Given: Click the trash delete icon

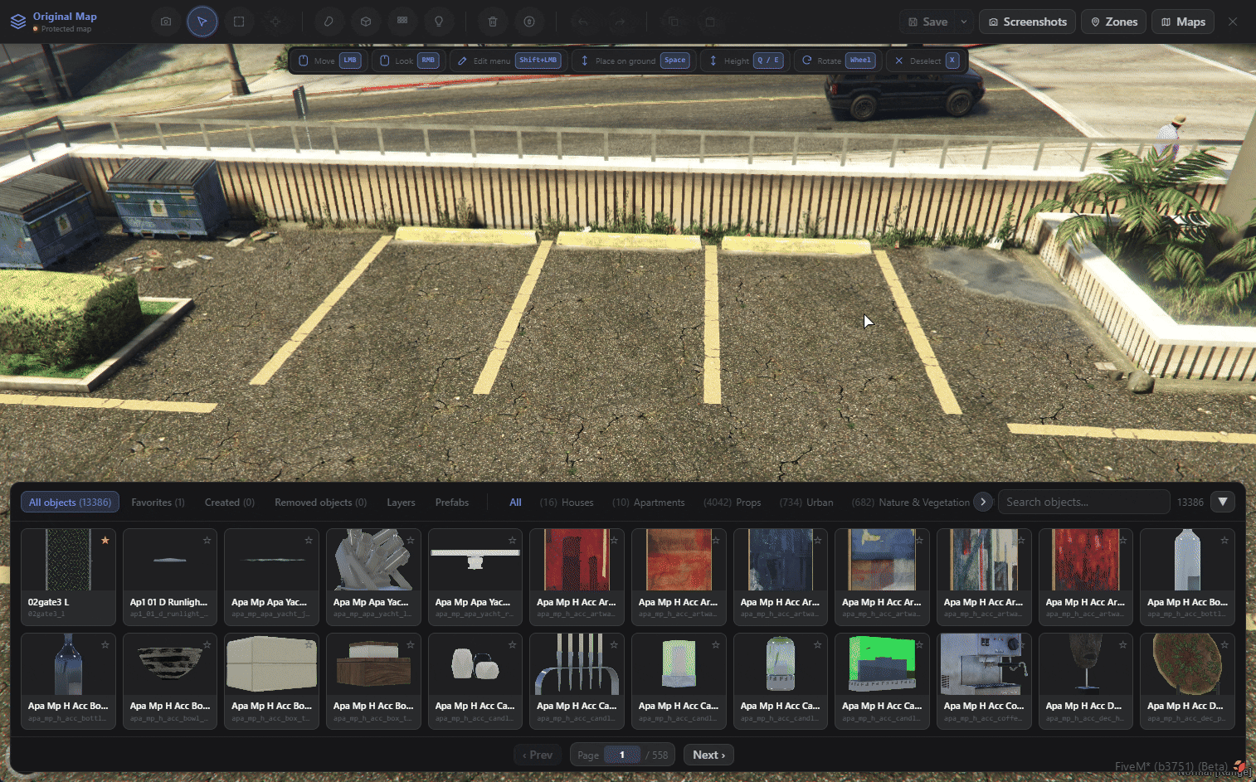Looking at the screenshot, I should (x=493, y=22).
